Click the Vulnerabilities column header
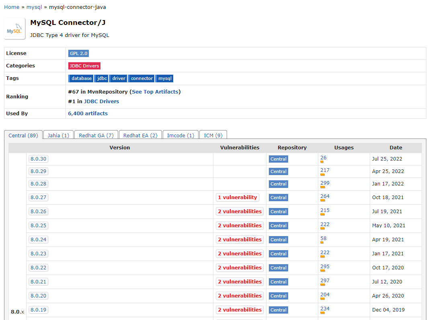 [x=240, y=148]
